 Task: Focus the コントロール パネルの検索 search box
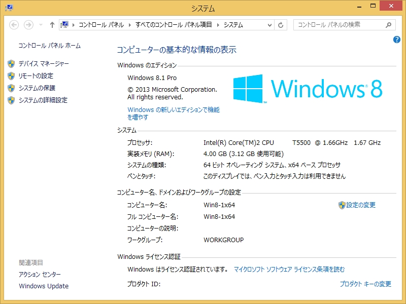[x=344, y=25]
